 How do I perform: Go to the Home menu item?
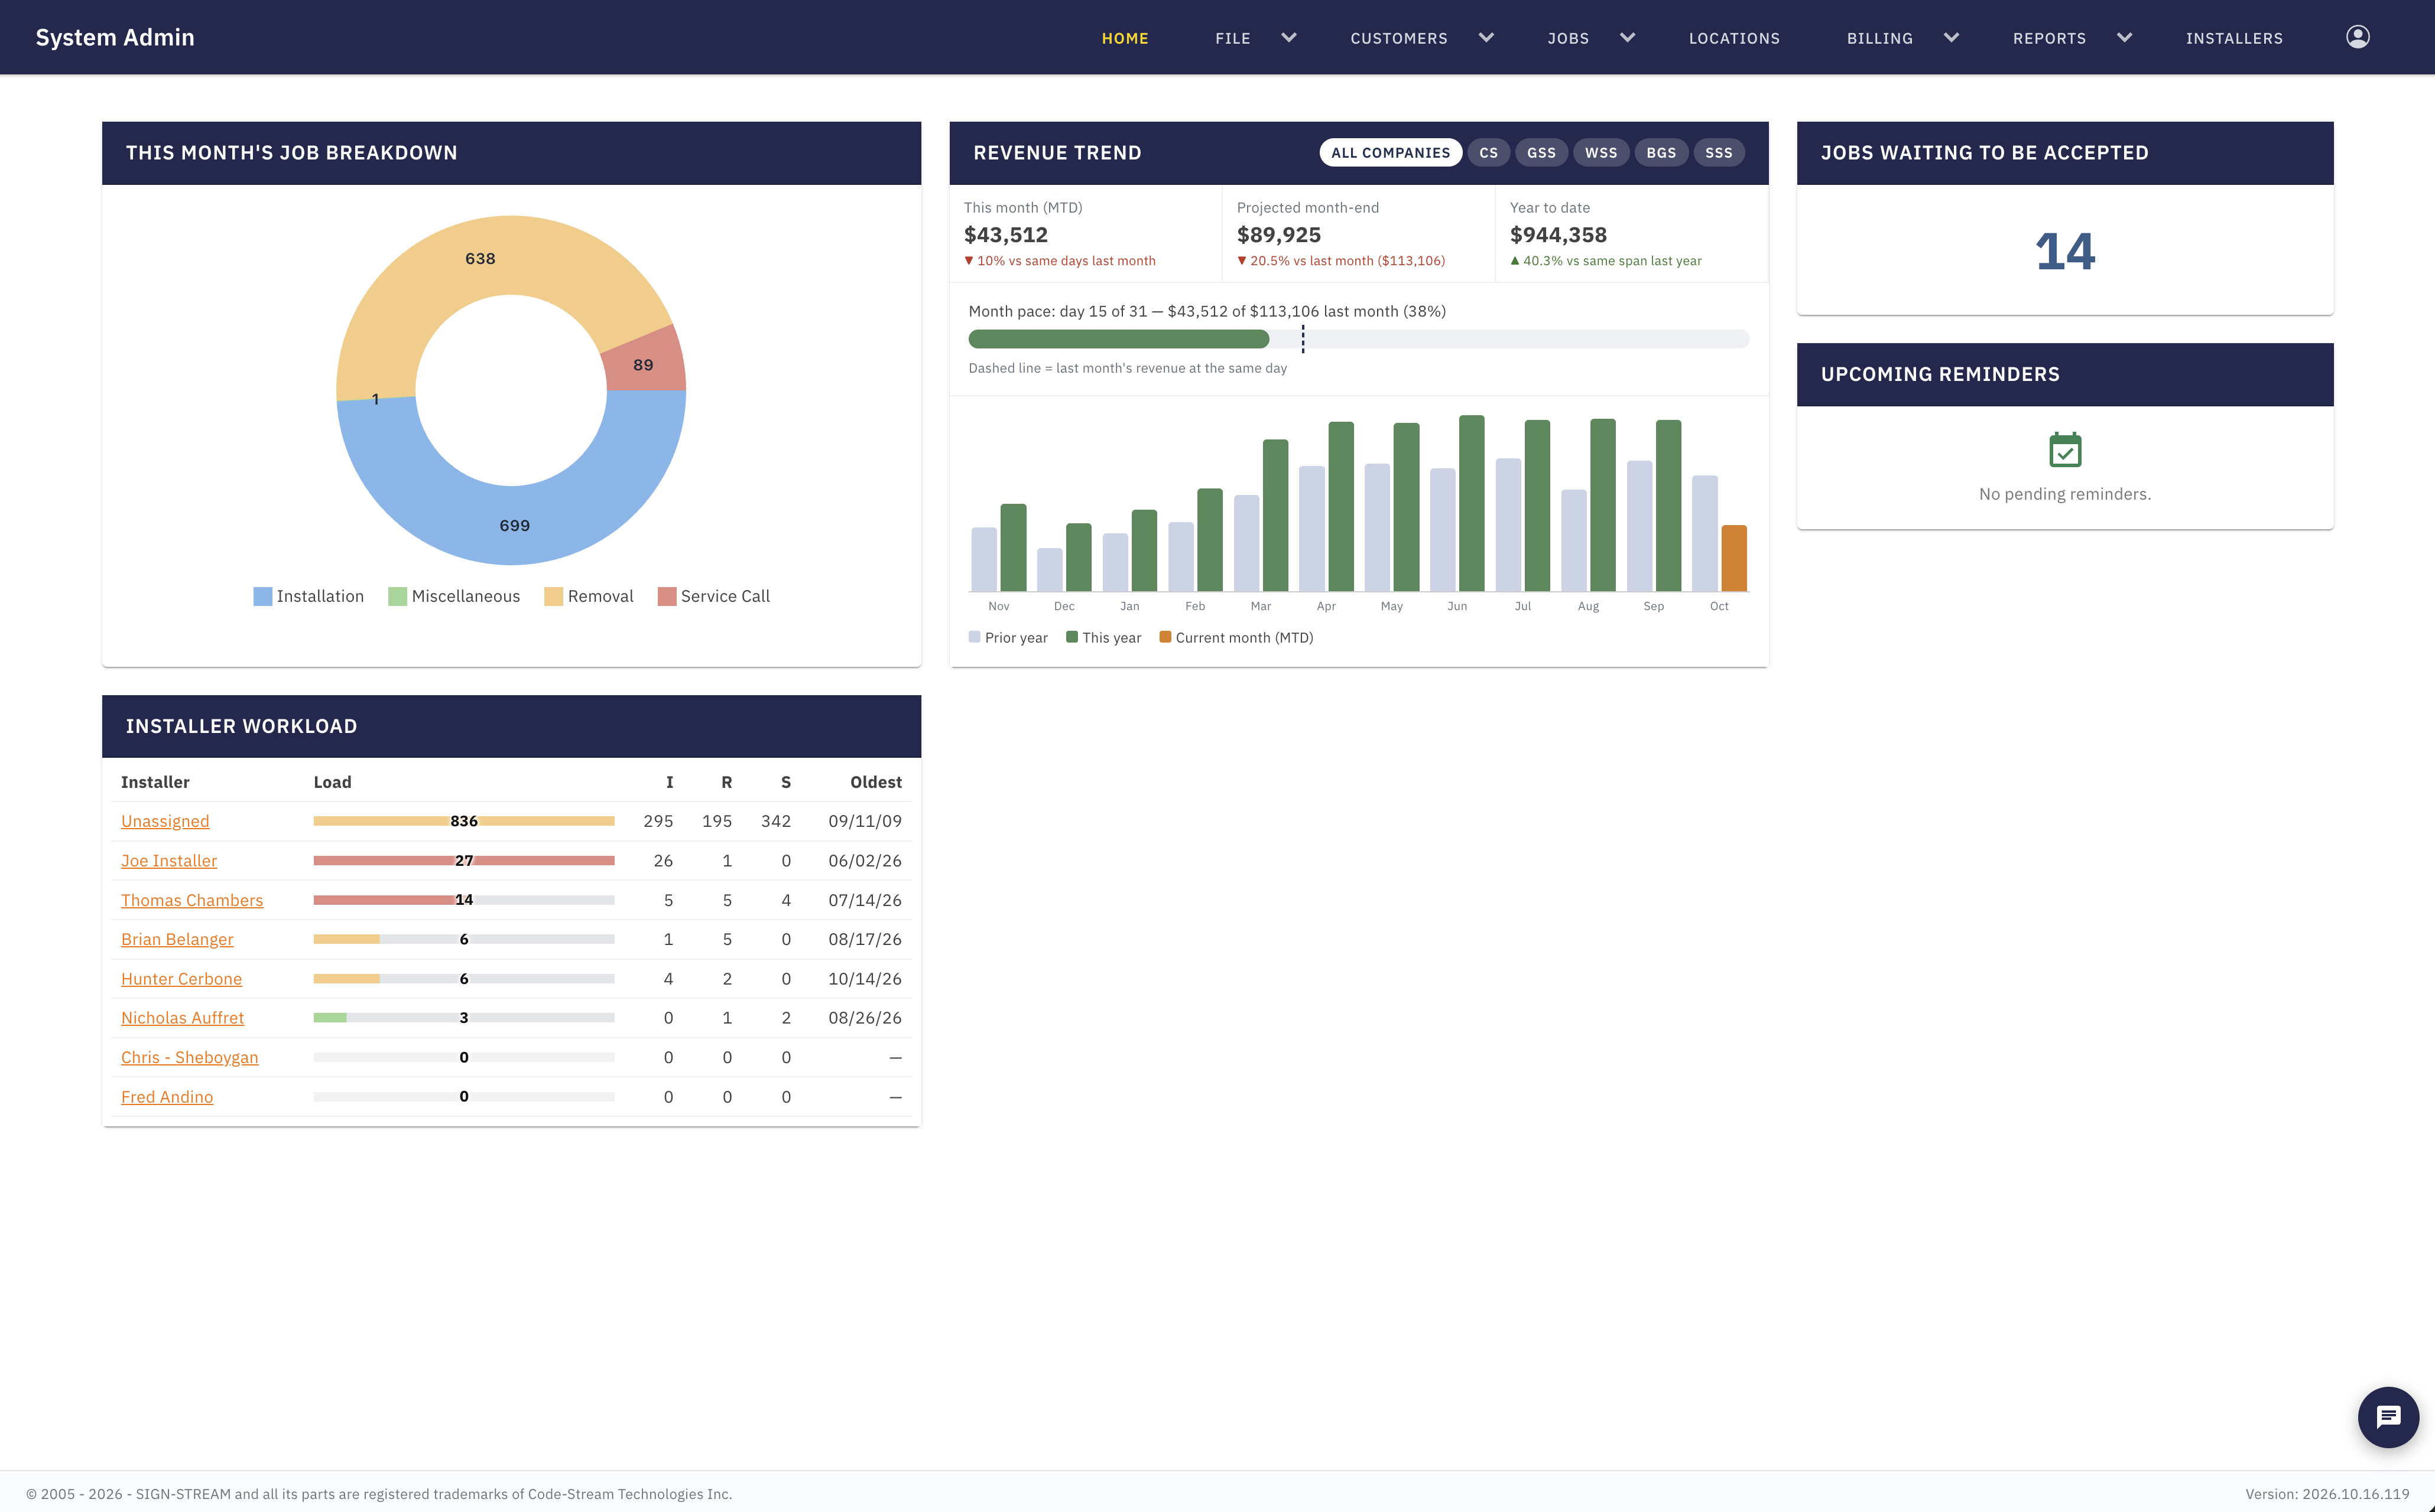click(x=1125, y=38)
